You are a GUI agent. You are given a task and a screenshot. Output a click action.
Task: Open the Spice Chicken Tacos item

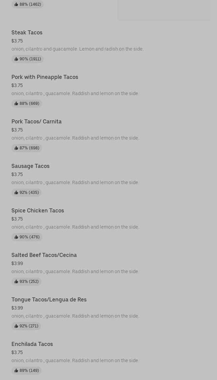click(x=38, y=210)
